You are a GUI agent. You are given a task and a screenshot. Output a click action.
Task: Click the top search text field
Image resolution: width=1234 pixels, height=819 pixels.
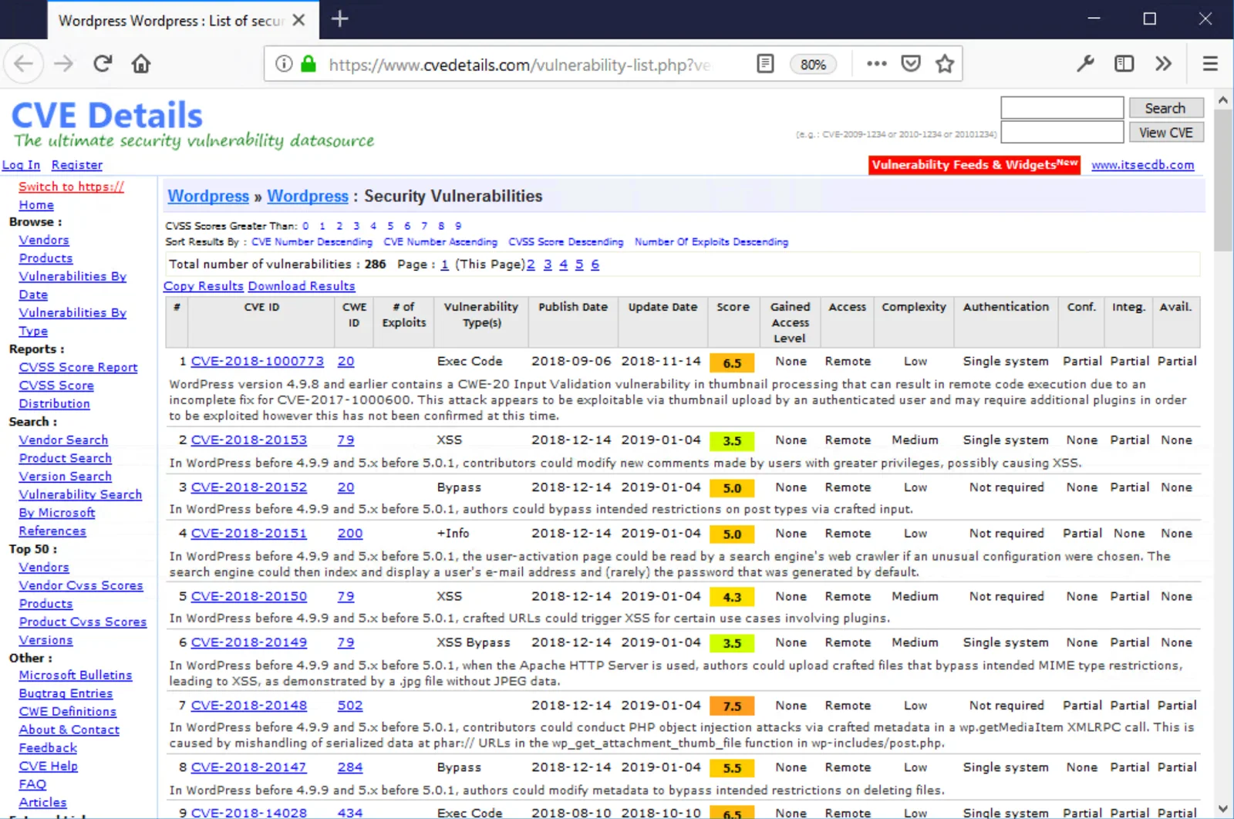[1062, 108]
